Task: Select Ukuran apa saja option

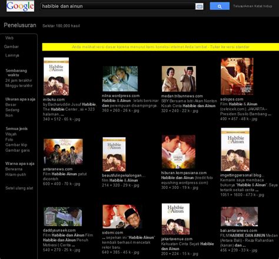Action: coord(20,99)
